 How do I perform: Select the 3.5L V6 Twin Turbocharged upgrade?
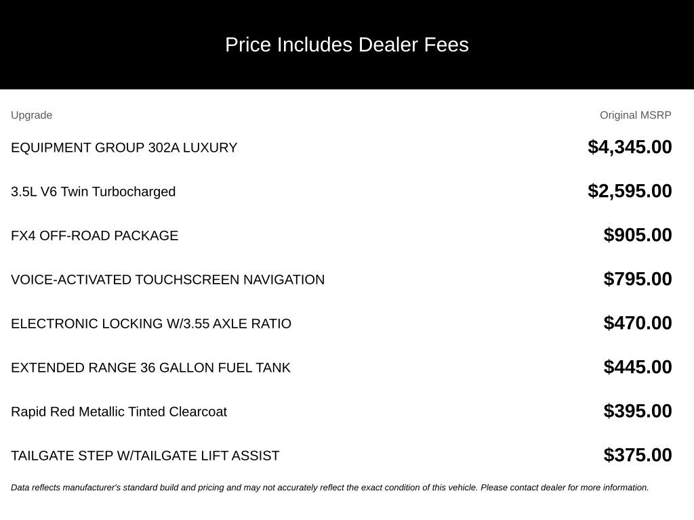pyautogui.click(x=93, y=192)
